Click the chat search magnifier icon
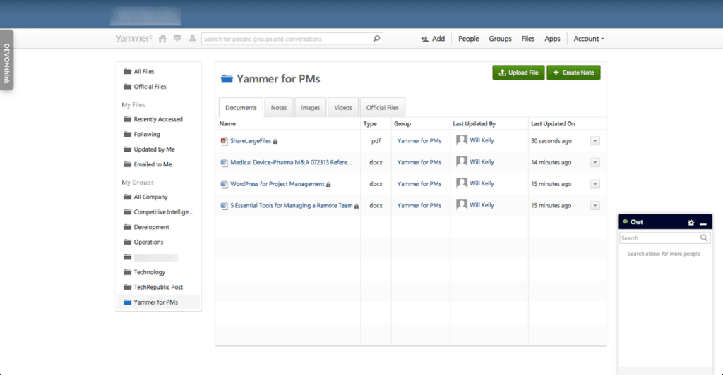The width and height of the screenshot is (723, 375). [x=704, y=238]
